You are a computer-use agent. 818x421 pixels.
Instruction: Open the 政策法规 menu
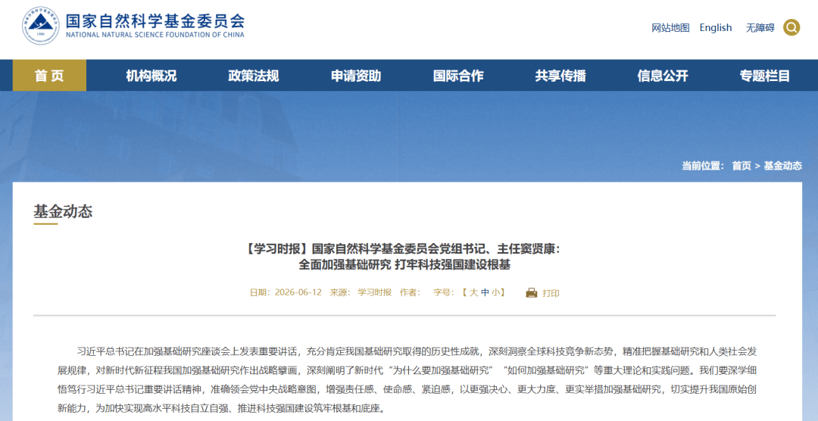254,76
